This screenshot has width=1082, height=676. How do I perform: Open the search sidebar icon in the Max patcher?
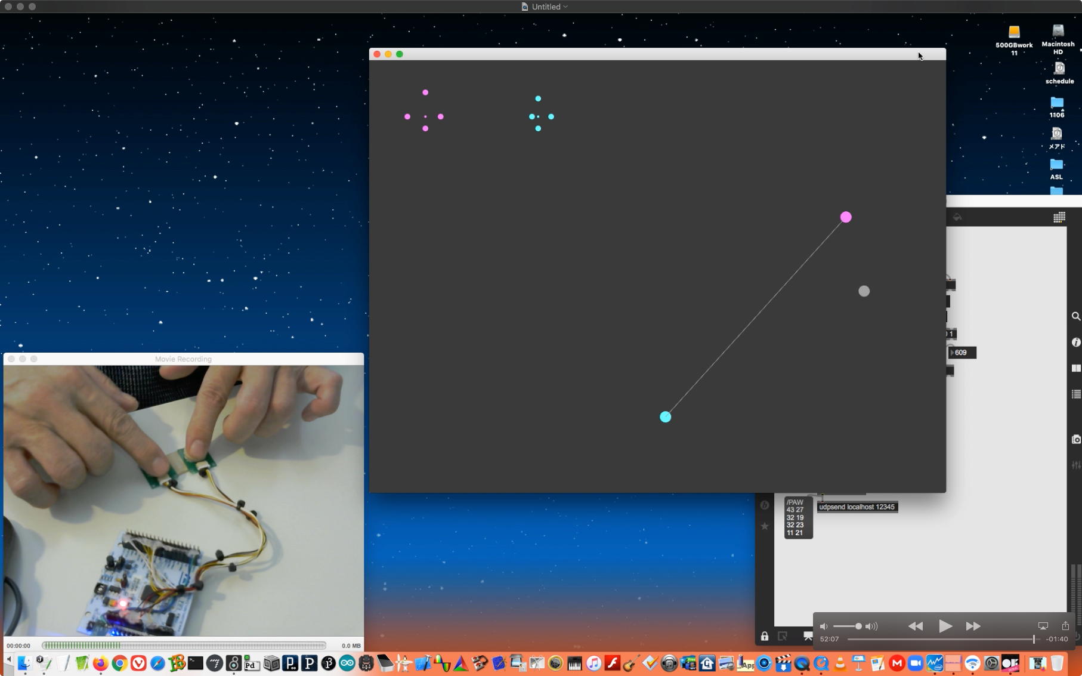tap(1075, 316)
